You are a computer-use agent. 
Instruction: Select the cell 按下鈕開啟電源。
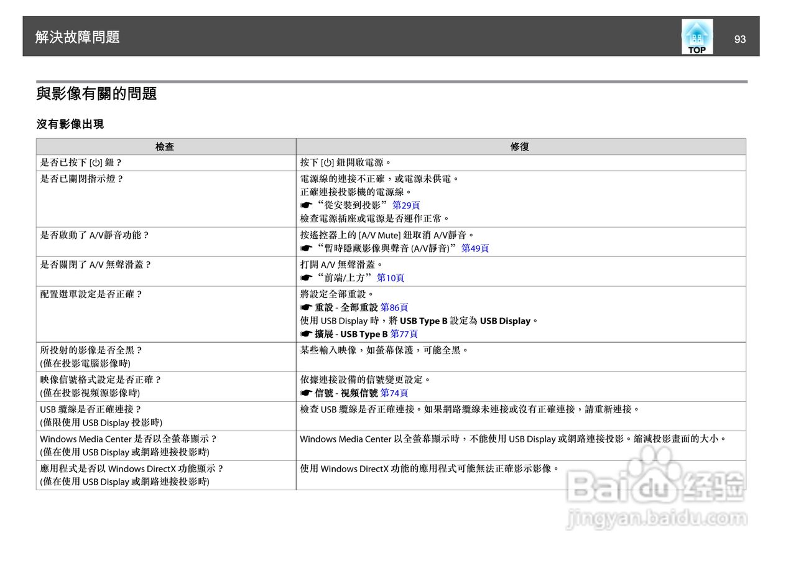pyautogui.click(x=521, y=163)
